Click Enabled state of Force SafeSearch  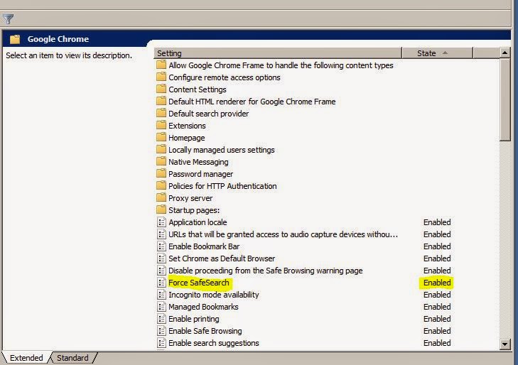click(437, 283)
